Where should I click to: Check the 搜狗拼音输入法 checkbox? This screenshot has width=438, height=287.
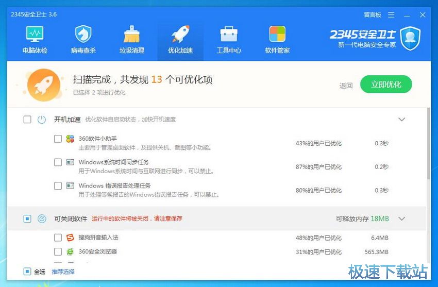click(58, 238)
